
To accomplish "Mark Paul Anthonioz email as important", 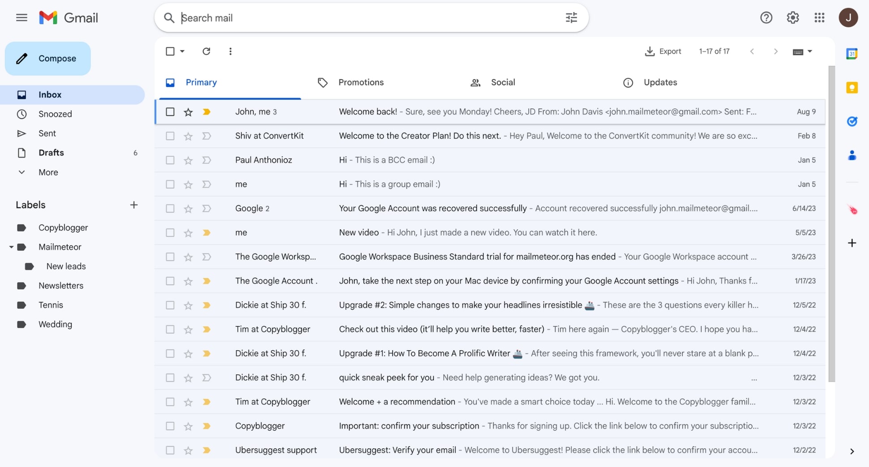I will [206, 160].
